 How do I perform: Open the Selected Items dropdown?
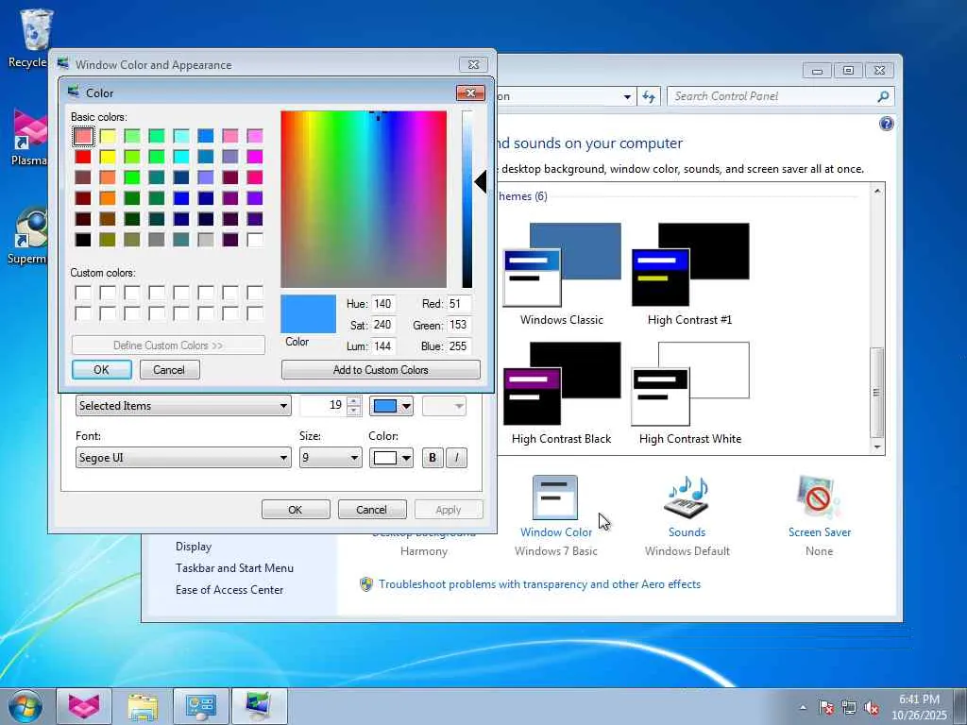[x=183, y=406]
